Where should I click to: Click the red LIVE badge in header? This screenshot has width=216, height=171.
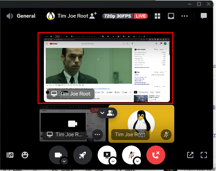coord(141,16)
